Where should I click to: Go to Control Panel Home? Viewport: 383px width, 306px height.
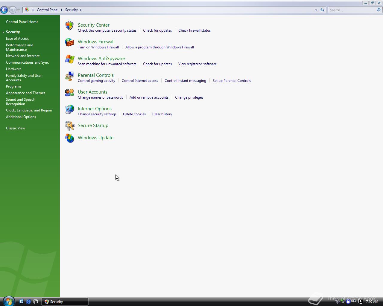pyautogui.click(x=22, y=22)
